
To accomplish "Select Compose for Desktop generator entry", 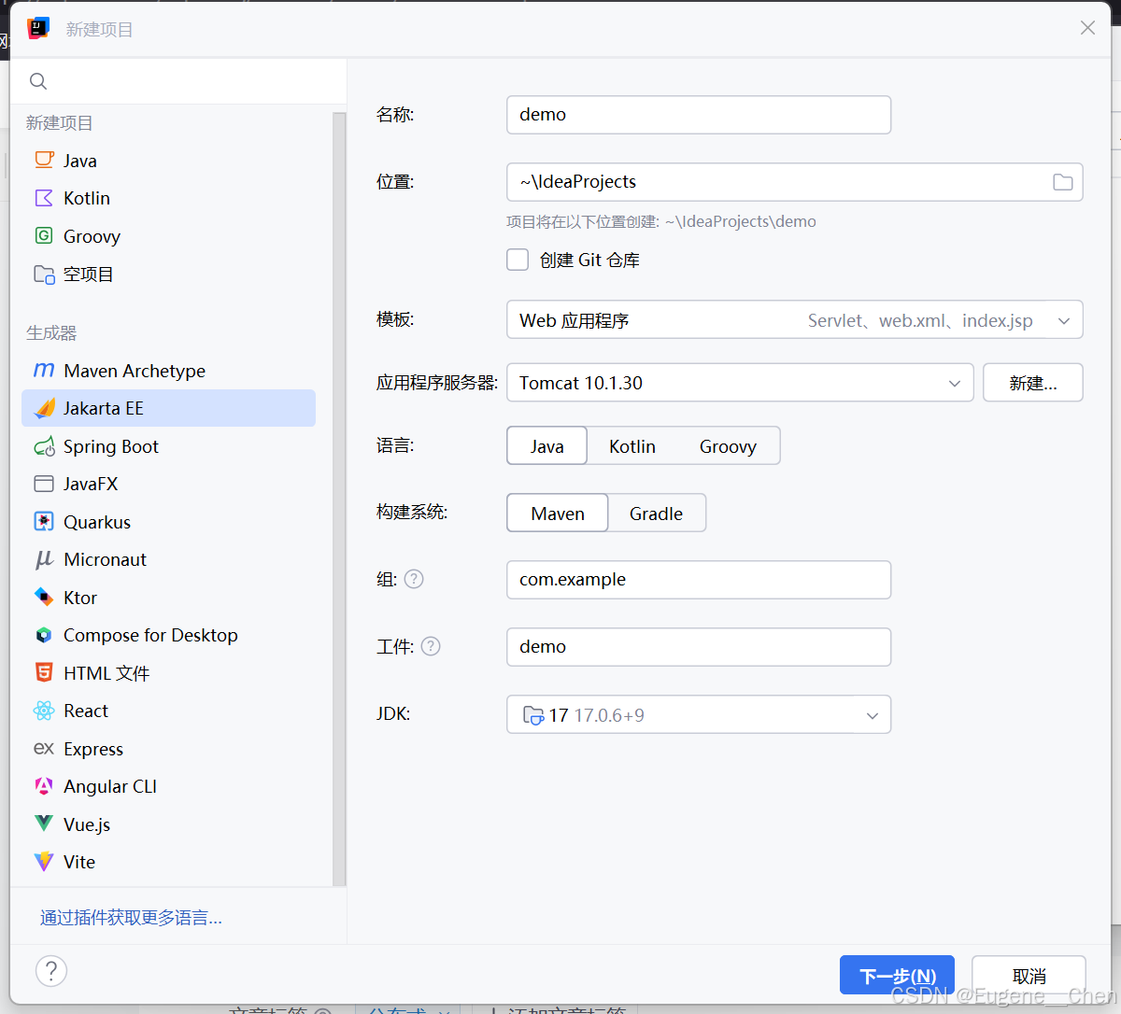I will click(x=168, y=635).
